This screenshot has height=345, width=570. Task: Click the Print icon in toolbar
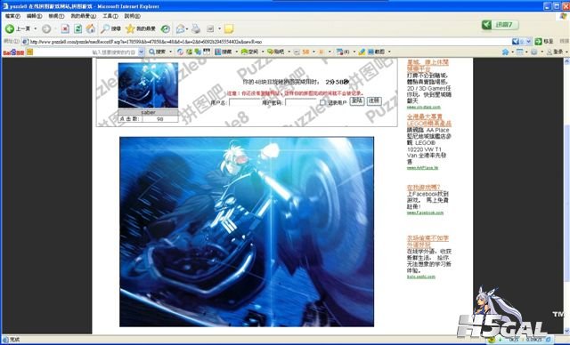pos(196,28)
